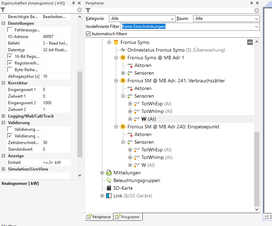This screenshot has height=226, width=272.
Task: Click the Fronius Symo database icon
Action: point(116,42)
